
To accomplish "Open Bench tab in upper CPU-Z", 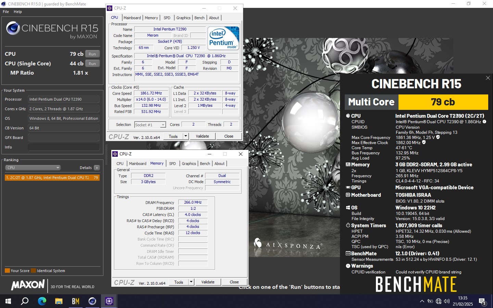I will click(200, 18).
